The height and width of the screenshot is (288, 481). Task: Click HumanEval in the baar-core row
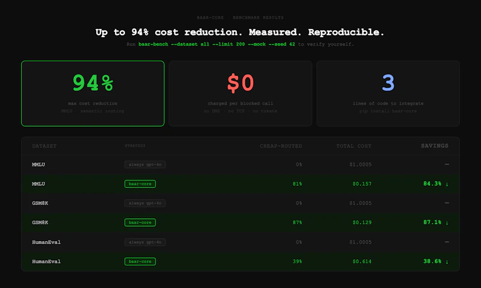click(46, 262)
